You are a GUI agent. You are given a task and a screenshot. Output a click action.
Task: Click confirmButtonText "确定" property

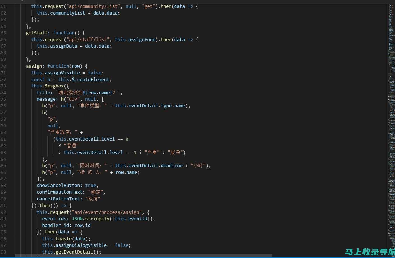[71, 192]
